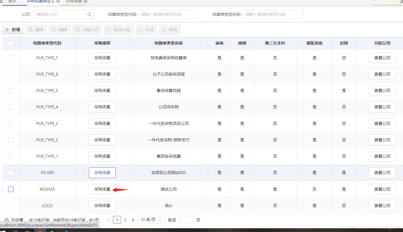The height and width of the screenshot is (232, 403).
Task: Check the VS-000 row checkbox
Action: coord(11,173)
